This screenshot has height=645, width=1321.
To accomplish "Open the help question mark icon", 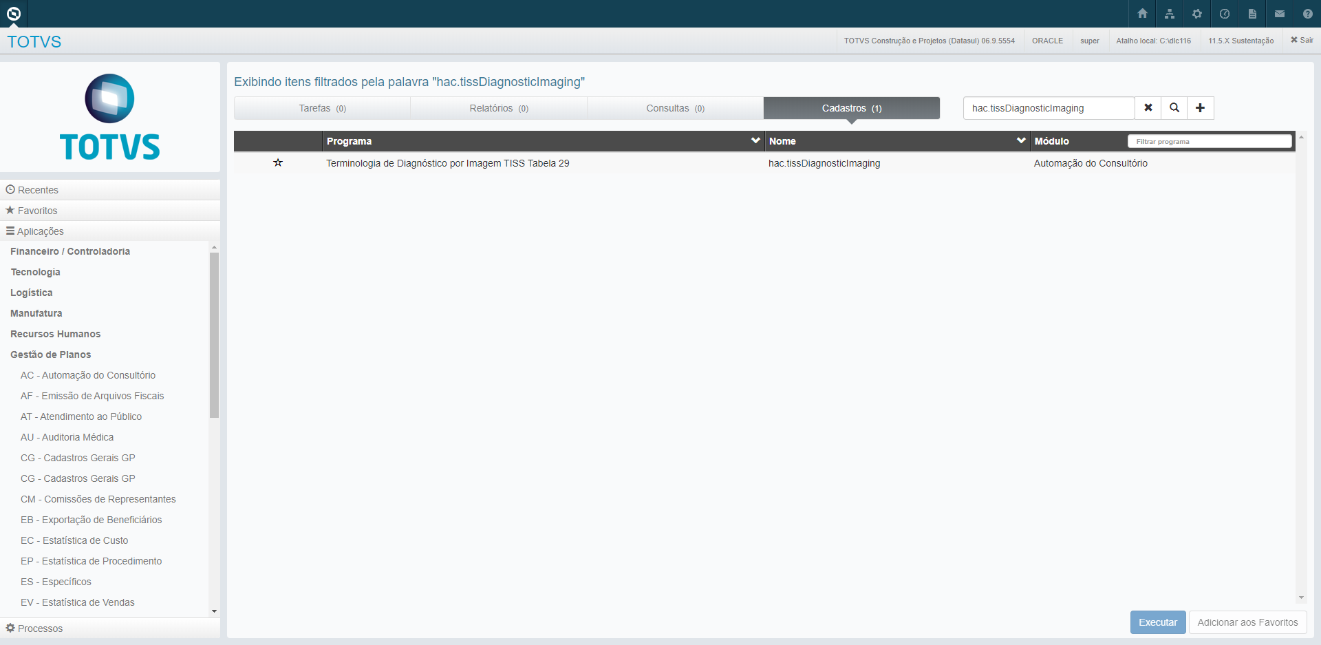I will coord(1307,14).
